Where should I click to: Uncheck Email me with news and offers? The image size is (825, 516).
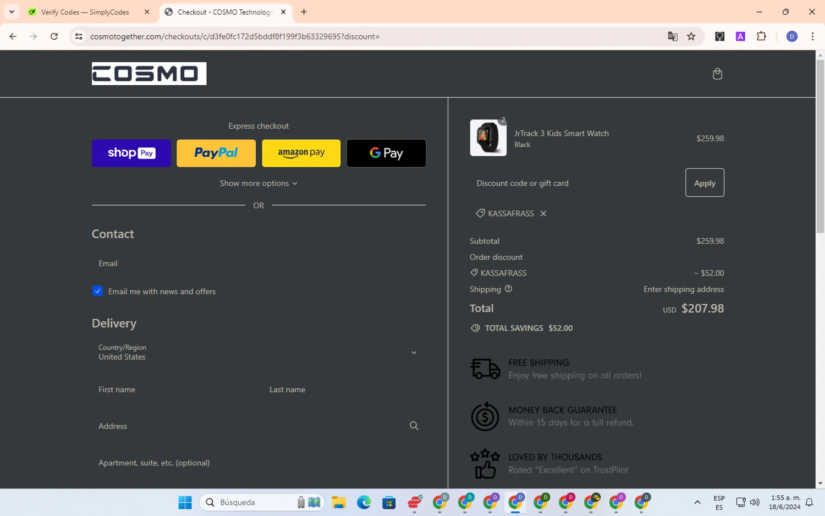point(97,291)
